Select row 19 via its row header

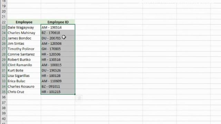tap(4, 6)
